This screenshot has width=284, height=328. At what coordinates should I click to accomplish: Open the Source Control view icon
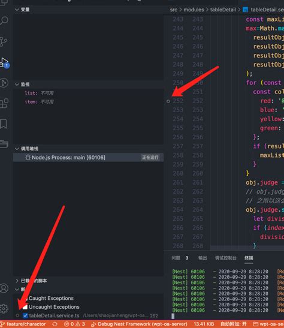(4, 41)
